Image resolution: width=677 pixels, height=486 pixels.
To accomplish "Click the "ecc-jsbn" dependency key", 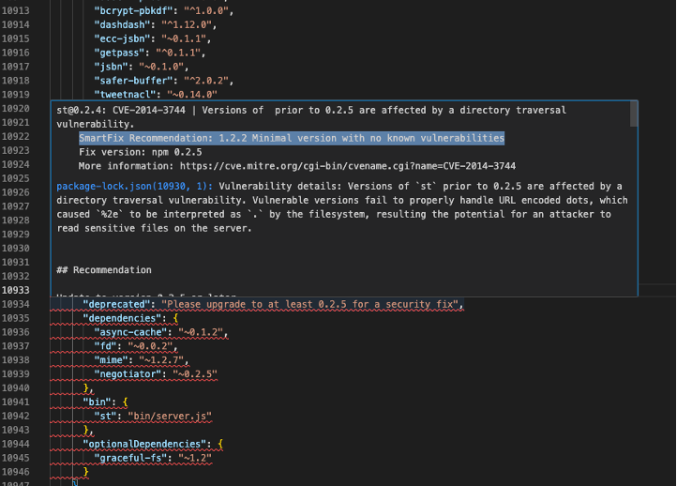I will click(120, 38).
